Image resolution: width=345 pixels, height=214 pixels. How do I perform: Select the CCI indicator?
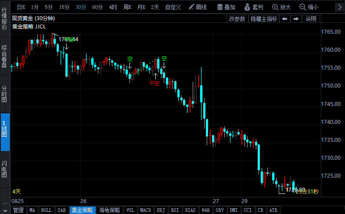[x=248, y=210]
